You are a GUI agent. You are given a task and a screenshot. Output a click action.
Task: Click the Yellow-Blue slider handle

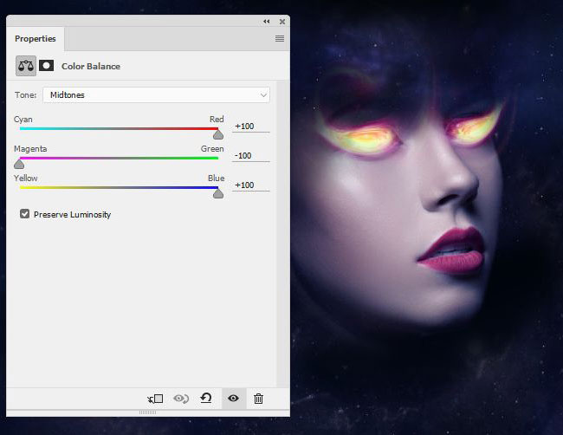click(x=218, y=193)
